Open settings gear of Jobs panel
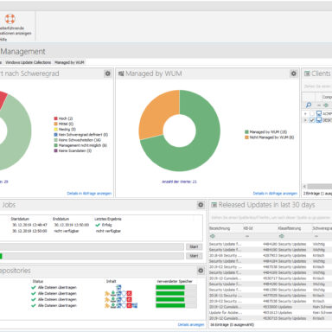This screenshot has width=332, height=332. pyautogui.click(x=201, y=205)
